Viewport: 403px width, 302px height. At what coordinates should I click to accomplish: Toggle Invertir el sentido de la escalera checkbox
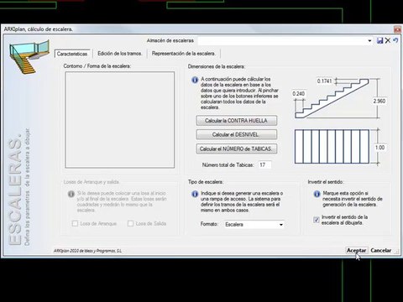pyautogui.click(x=317, y=220)
